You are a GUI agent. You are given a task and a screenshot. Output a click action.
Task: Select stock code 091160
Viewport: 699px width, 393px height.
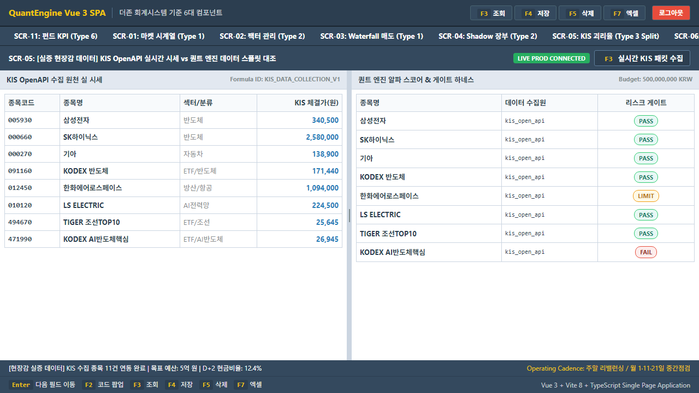[x=20, y=171]
